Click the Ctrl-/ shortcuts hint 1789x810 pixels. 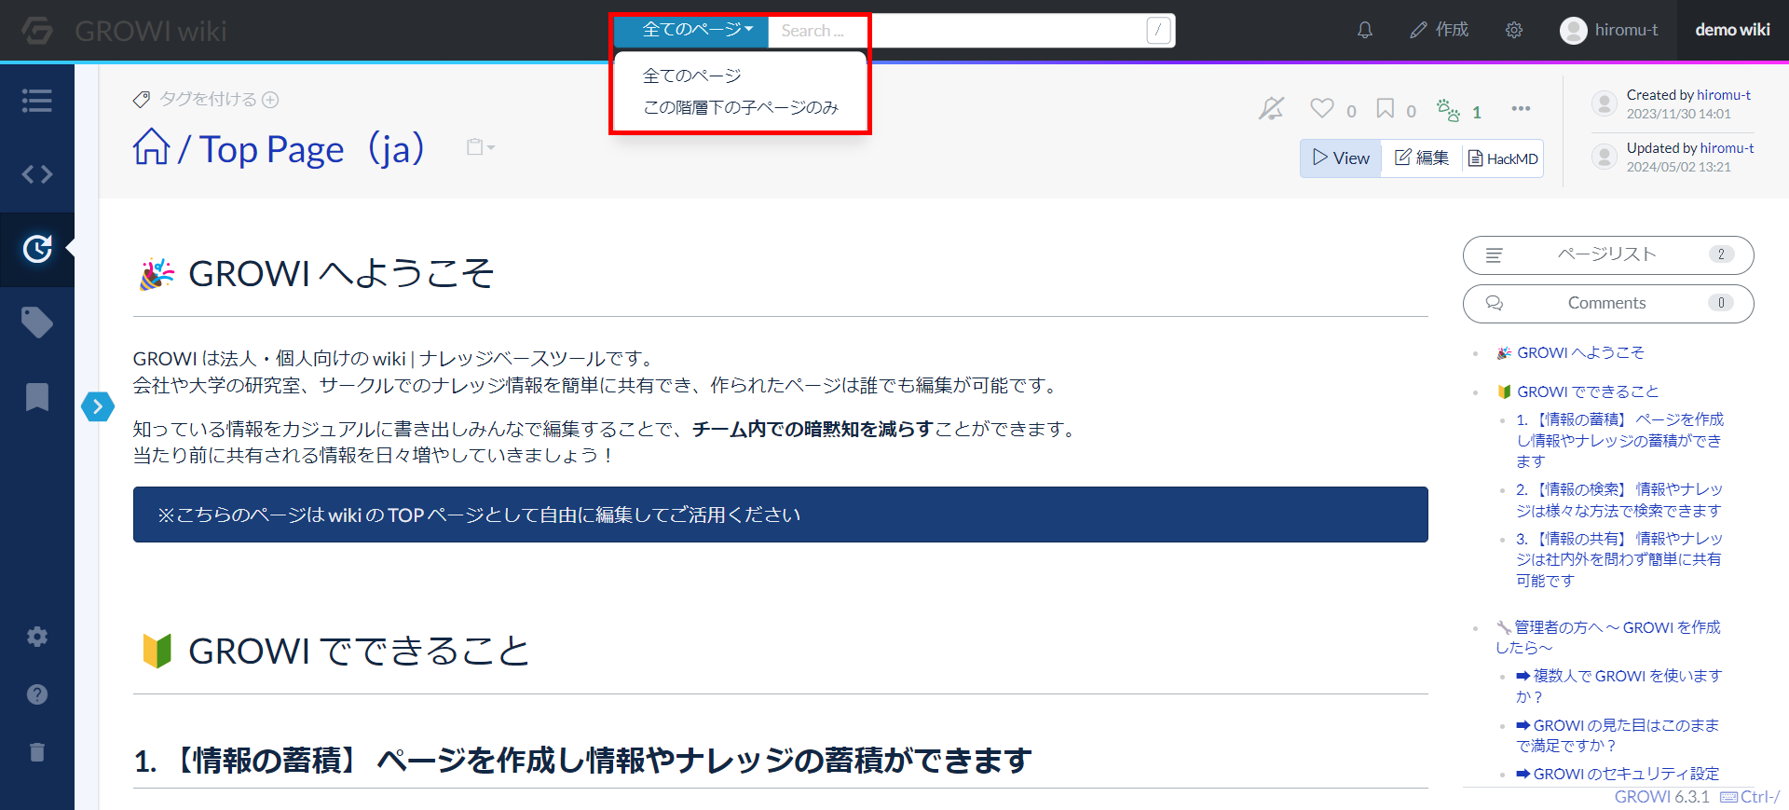(x=1750, y=797)
